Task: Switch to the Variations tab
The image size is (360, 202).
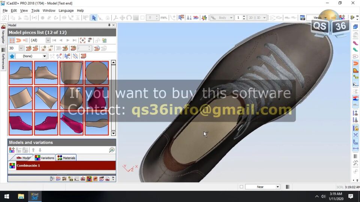Action: [x=44, y=158]
